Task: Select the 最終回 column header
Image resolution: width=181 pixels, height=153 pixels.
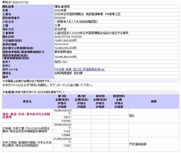Action: (x=100, y=96)
